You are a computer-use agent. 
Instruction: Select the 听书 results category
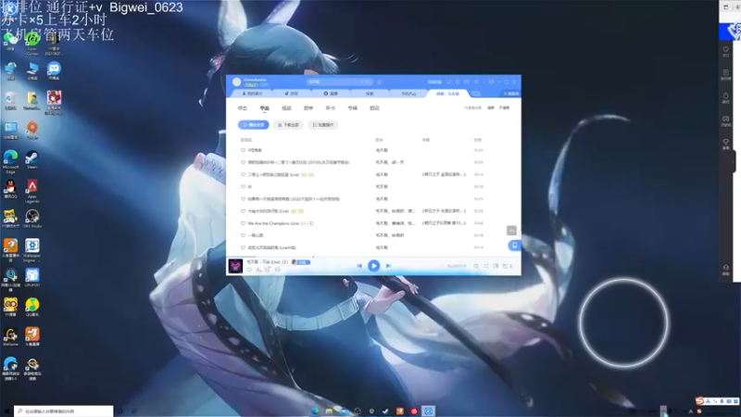[x=331, y=108]
